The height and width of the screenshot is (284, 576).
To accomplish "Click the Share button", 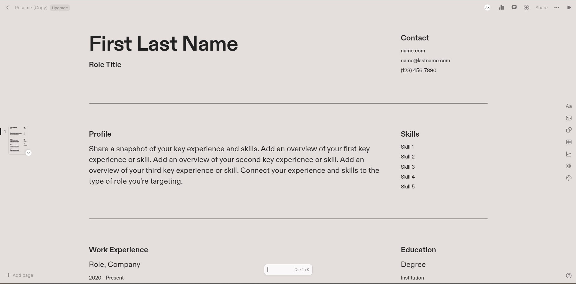I will 541,8.
